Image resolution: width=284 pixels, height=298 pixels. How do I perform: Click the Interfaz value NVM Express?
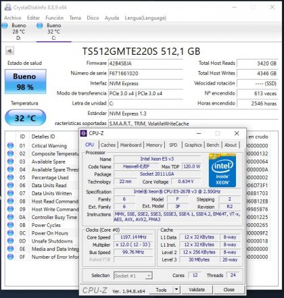(145, 84)
